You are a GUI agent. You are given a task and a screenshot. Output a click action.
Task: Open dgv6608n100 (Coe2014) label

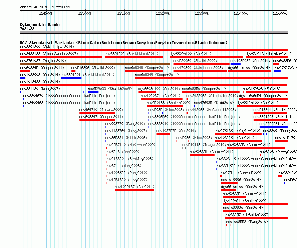click(x=159, y=89)
